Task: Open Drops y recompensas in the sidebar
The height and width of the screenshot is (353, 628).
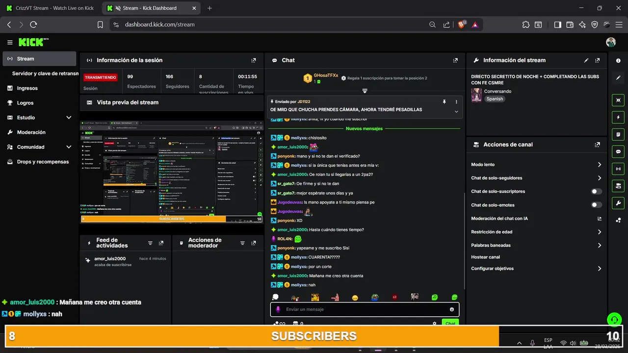Action: 39,162
